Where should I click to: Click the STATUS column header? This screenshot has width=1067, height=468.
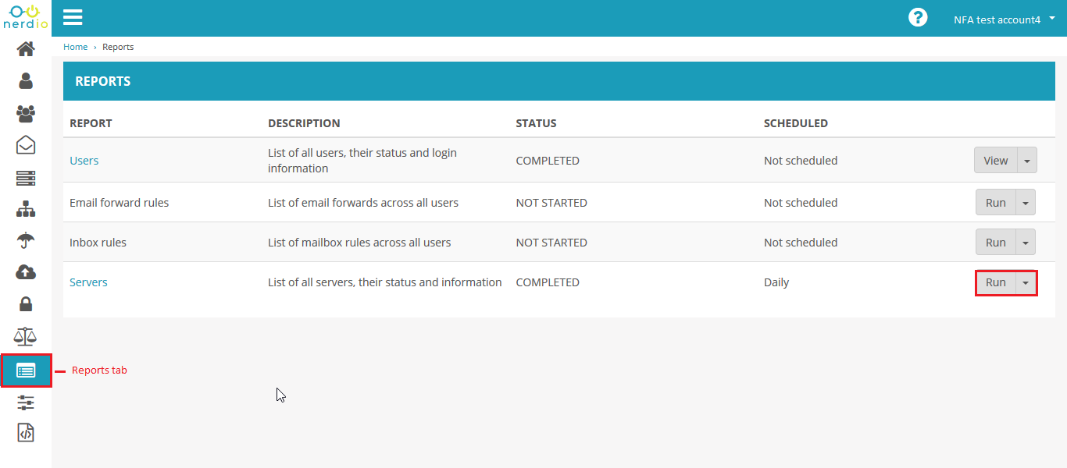point(536,123)
